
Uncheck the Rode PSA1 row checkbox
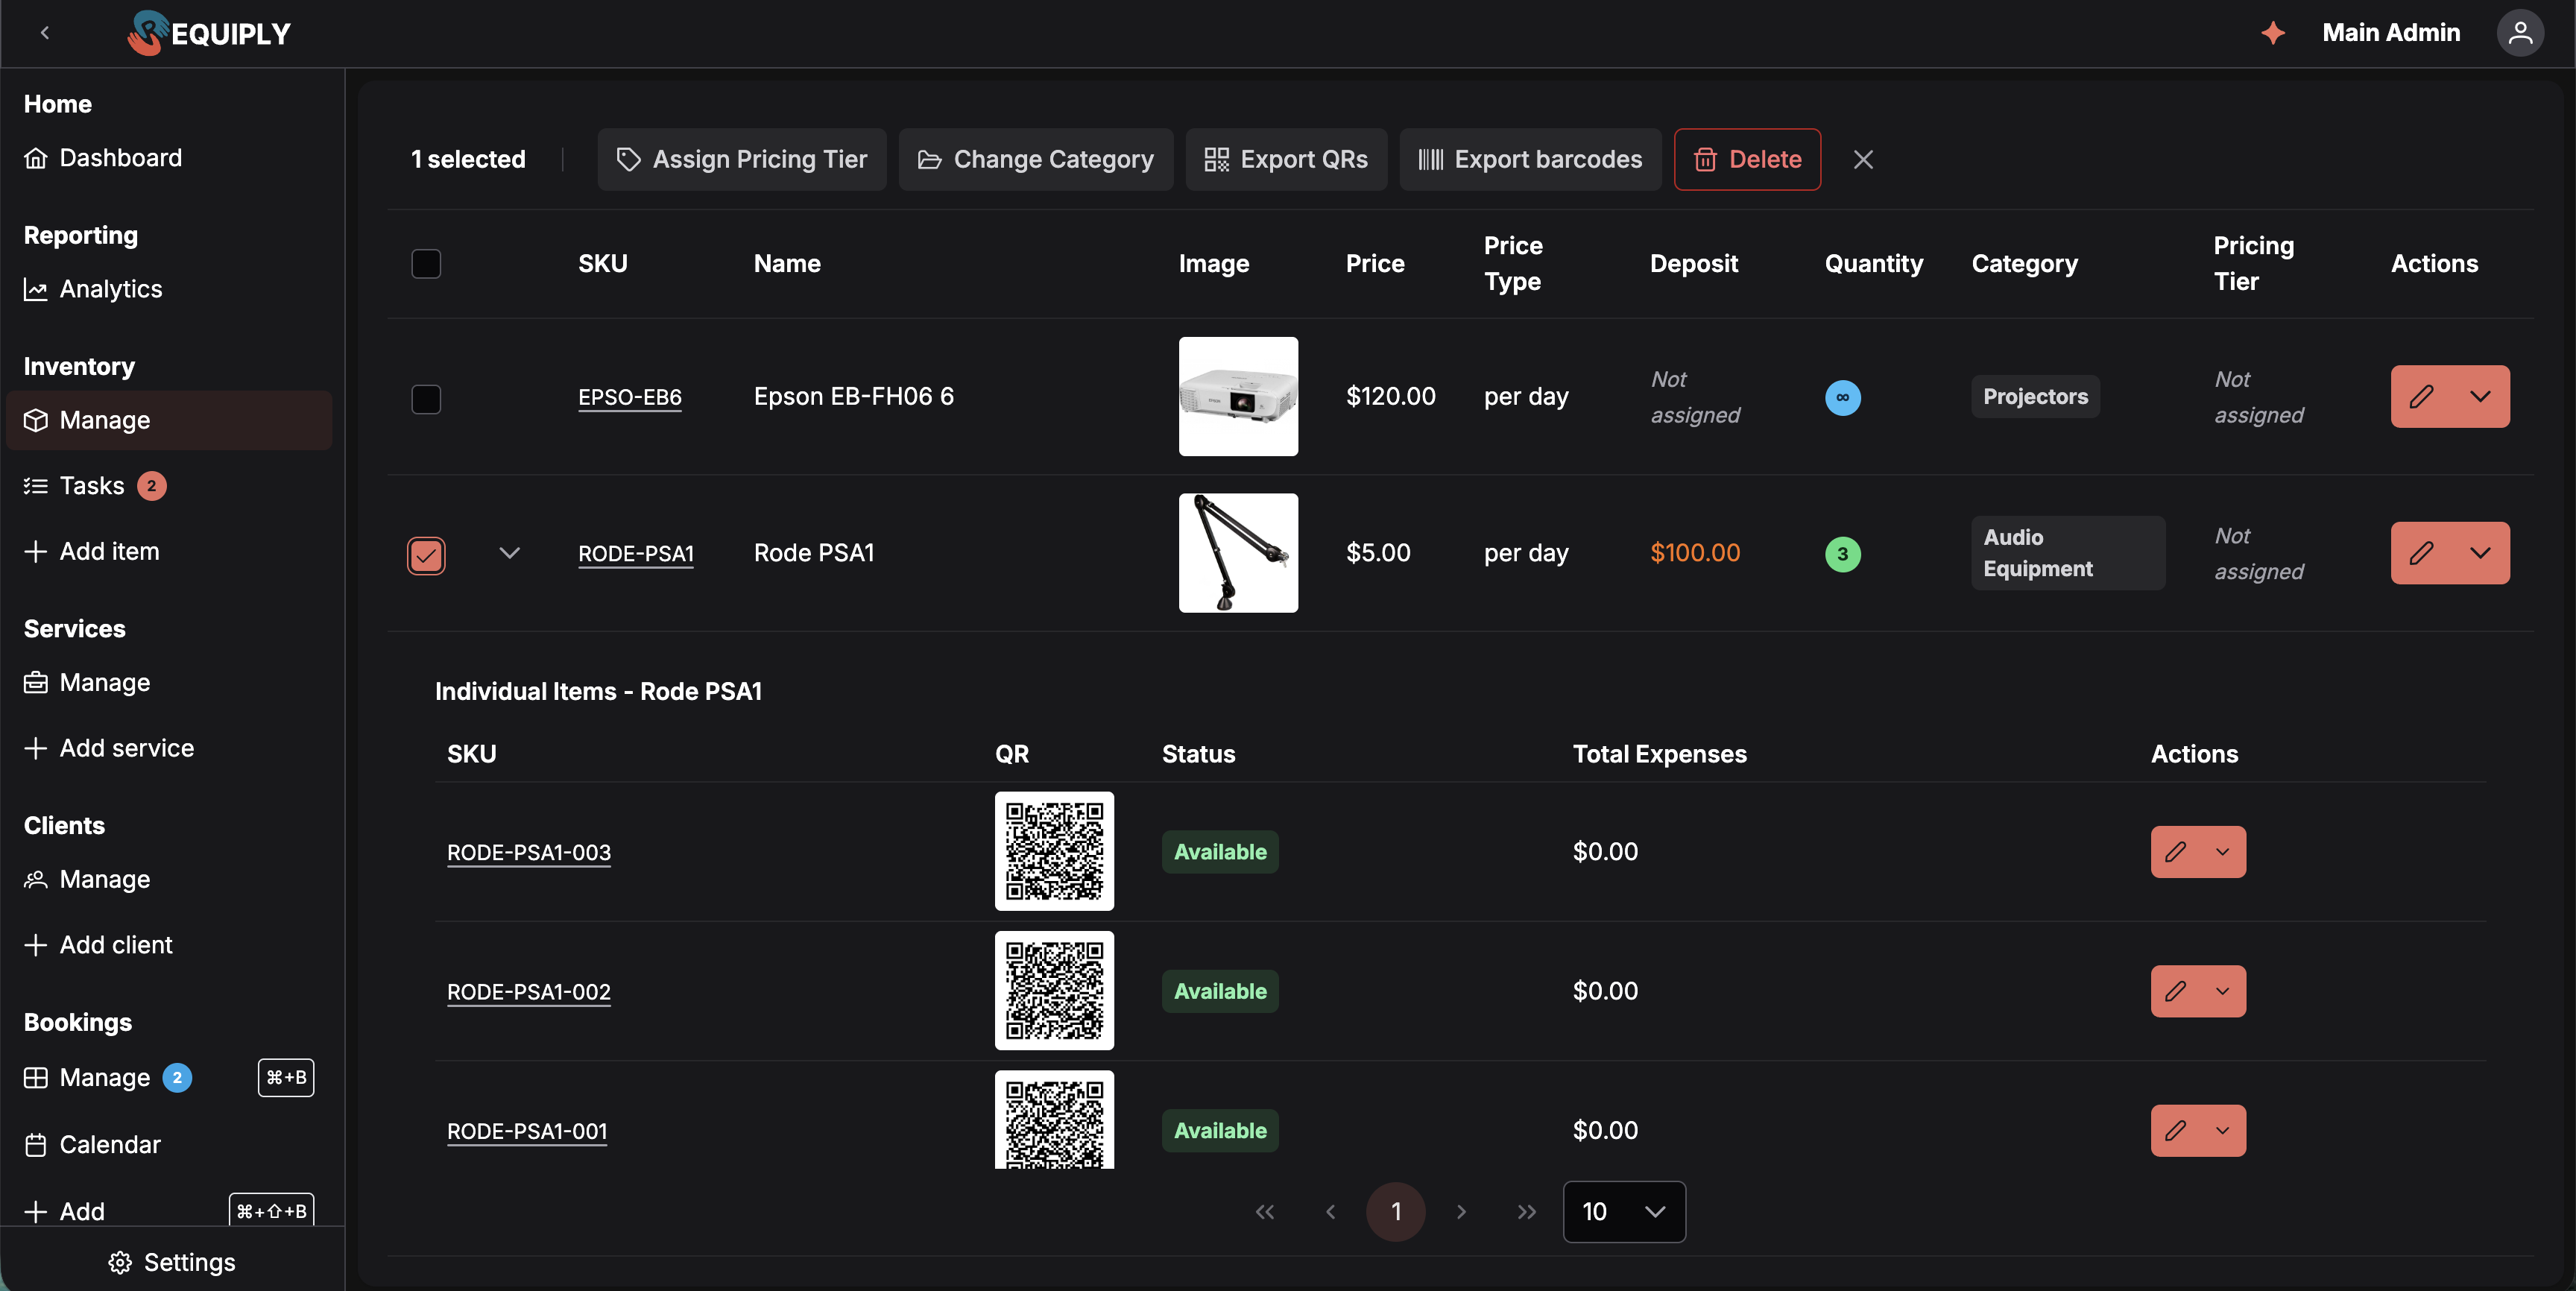click(426, 555)
